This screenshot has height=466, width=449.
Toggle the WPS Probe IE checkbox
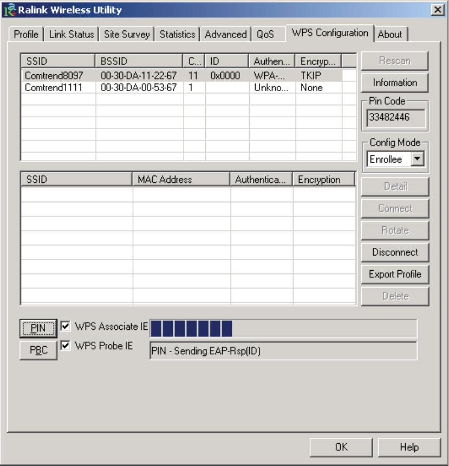coord(66,346)
